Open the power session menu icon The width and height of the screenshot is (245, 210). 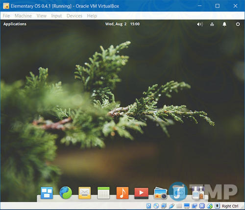(x=238, y=24)
